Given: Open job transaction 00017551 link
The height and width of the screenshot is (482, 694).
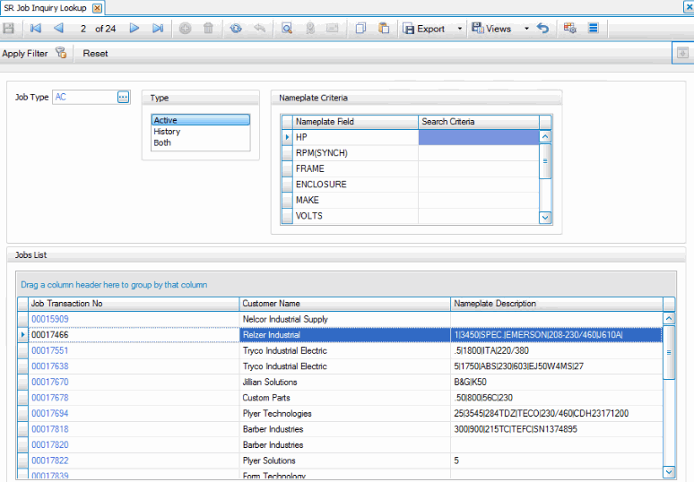Looking at the screenshot, I should point(49,350).
